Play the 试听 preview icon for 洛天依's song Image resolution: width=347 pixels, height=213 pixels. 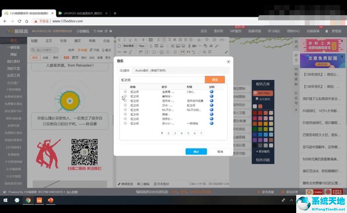pyautogui.click(x=212, y=101)
